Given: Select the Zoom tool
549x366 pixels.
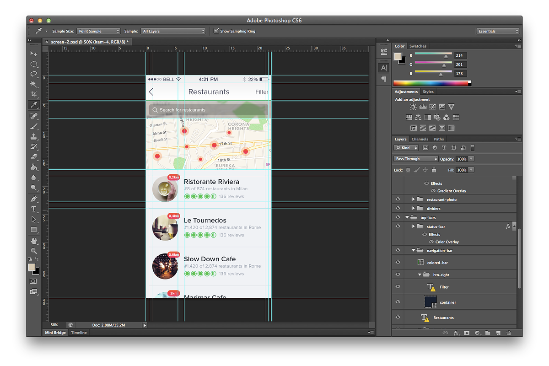Looking at the screenshot, I should (33, 251).
